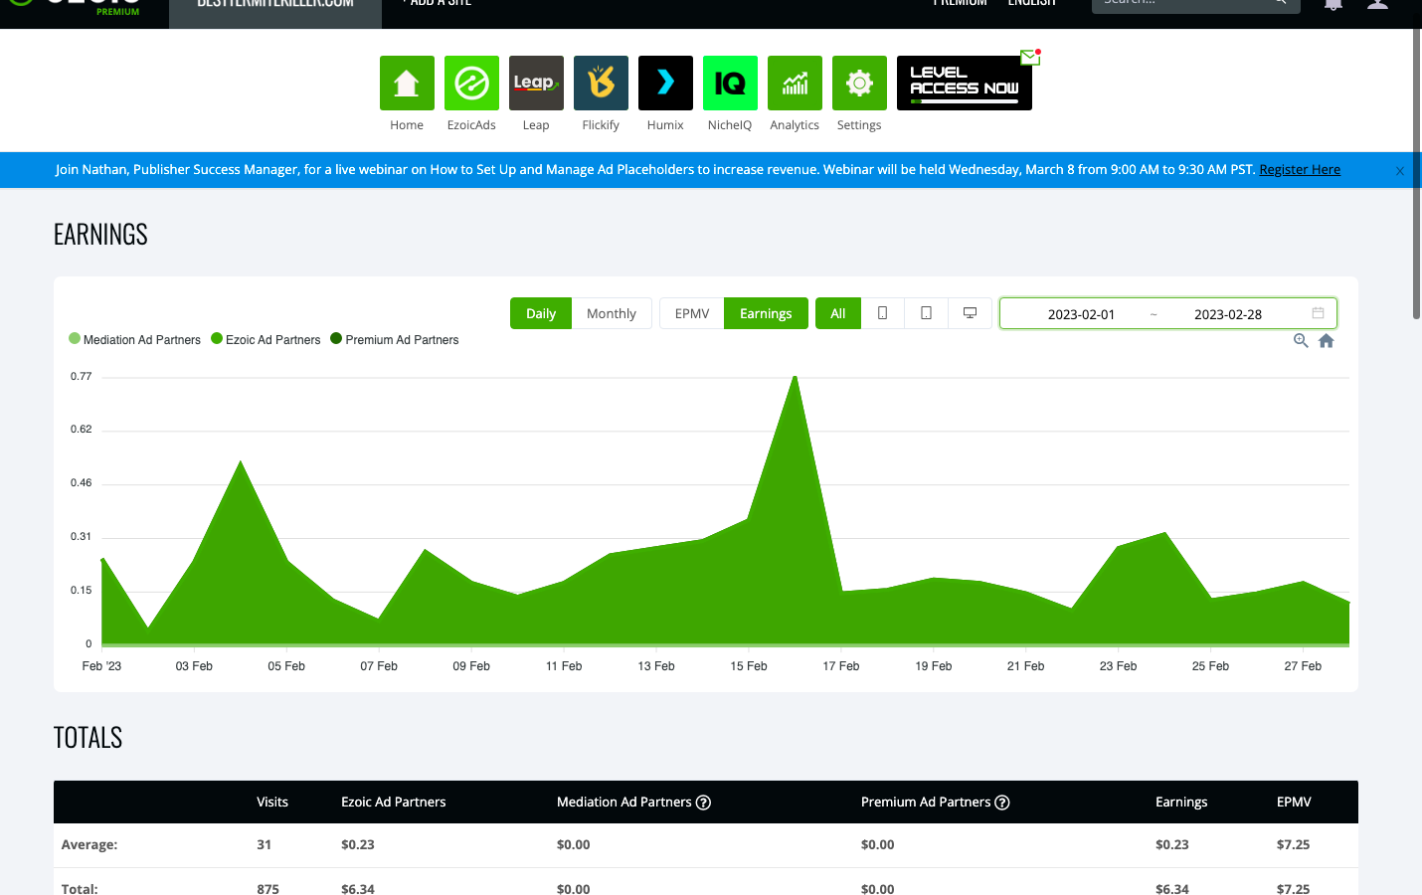Switch chart to Monthly view
The image size is (1422, 895).
612,313
